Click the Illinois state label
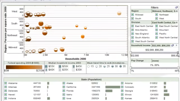180x101 pixels. [128, 95]
